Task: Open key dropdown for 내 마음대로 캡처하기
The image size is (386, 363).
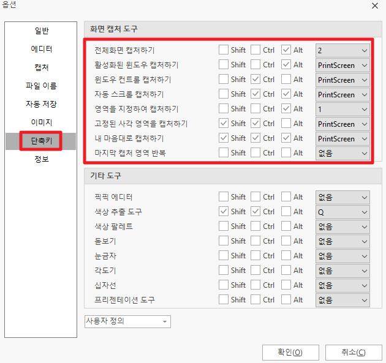Action: click(x=342, y=139)
